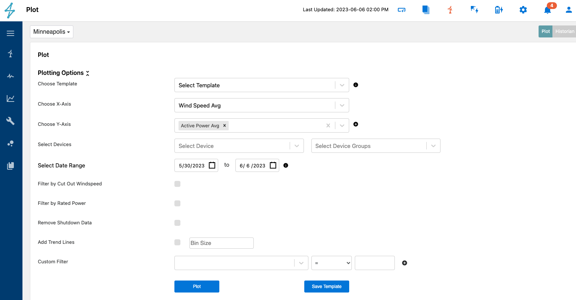
Task: Click the battery storage icon in header
Action: coord(499,10)
